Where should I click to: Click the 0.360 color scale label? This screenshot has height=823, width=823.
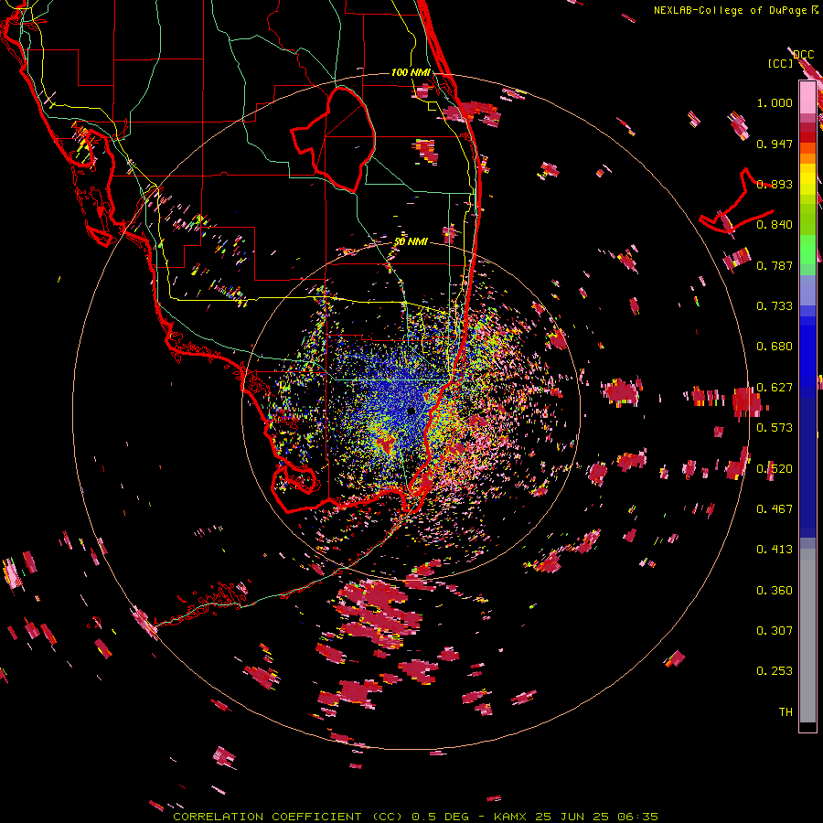click(x=775, y=591)
